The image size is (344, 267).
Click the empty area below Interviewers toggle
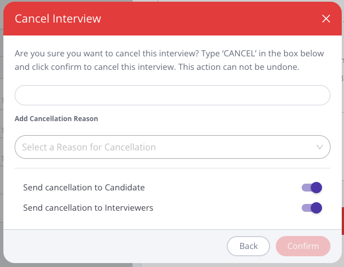tap(169, 222)
